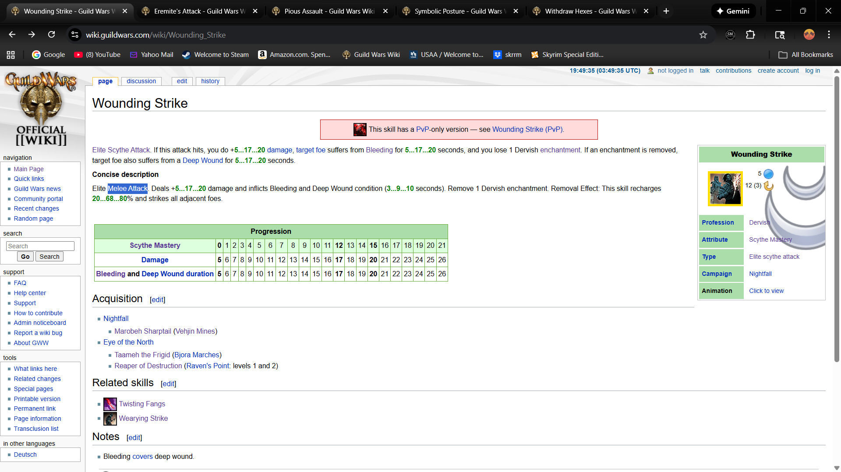Screen dimensions: 841x472
Task: Open the USAA bookmark
Action: pos(446,55)
